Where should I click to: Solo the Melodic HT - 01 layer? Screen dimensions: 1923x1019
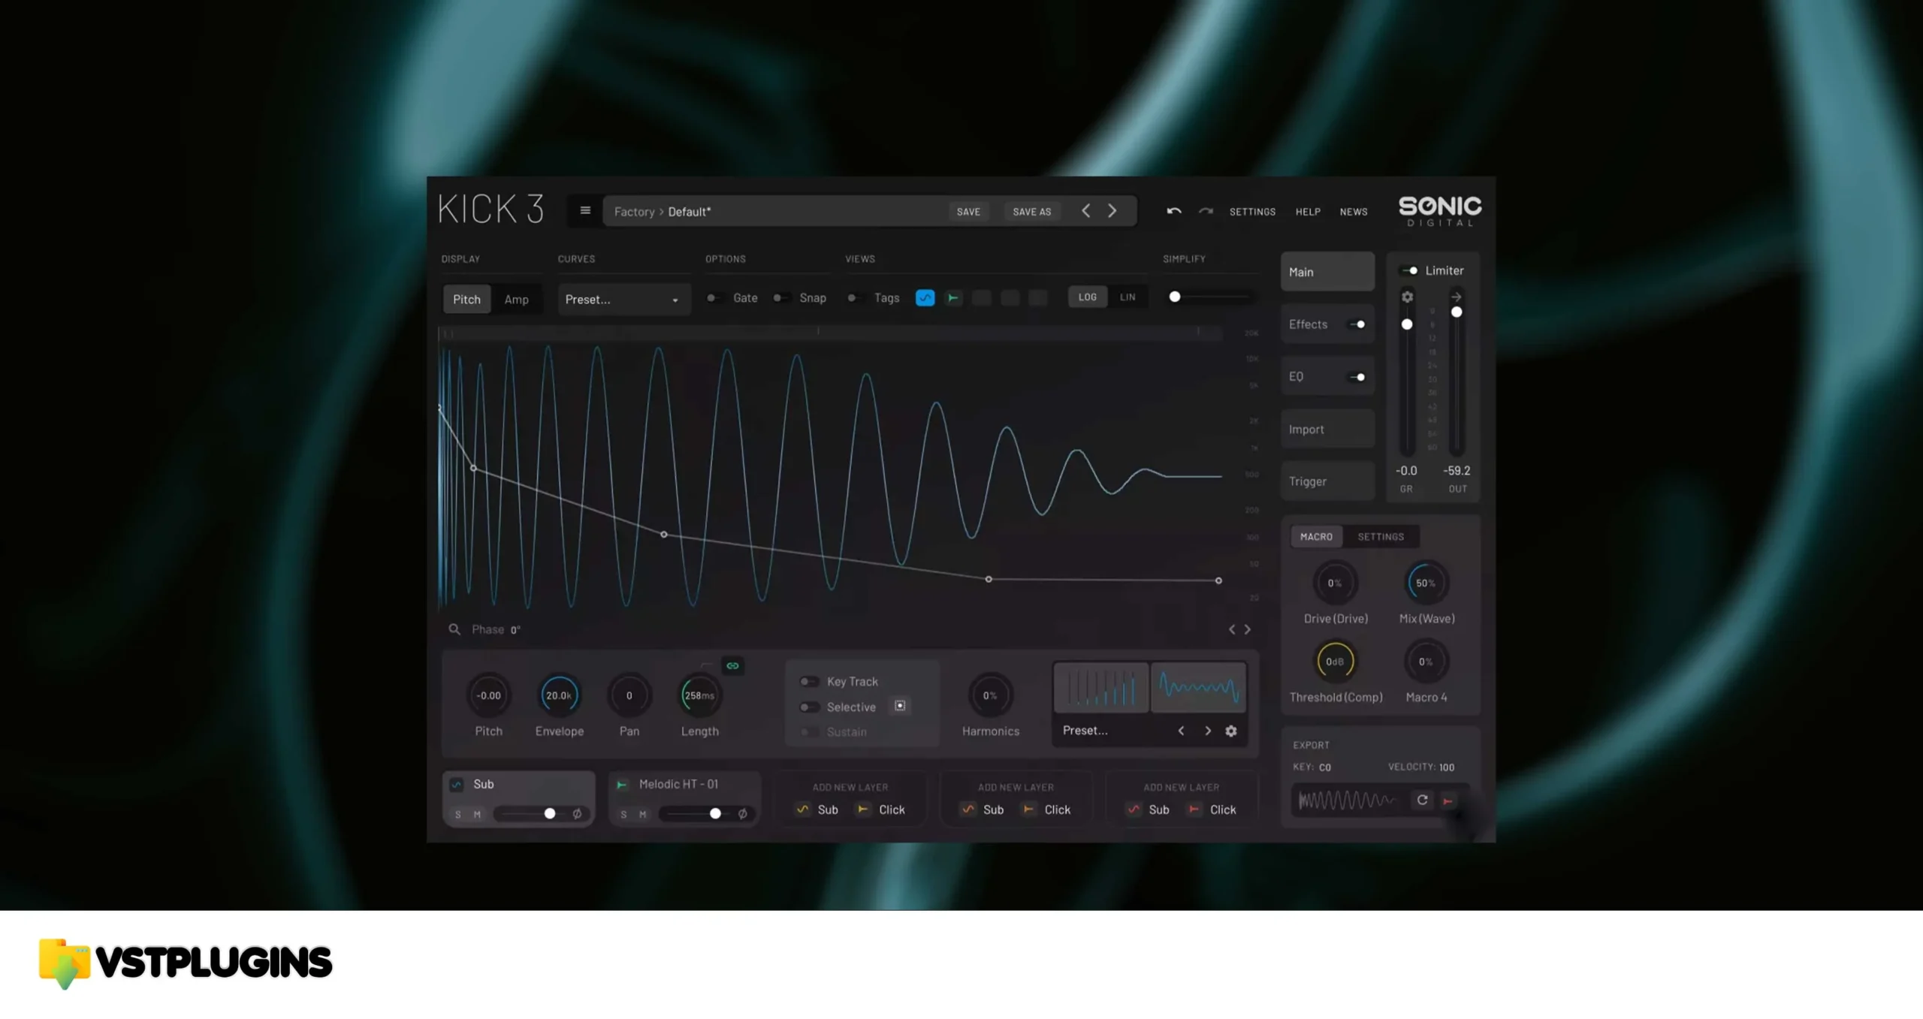(623, 814)
